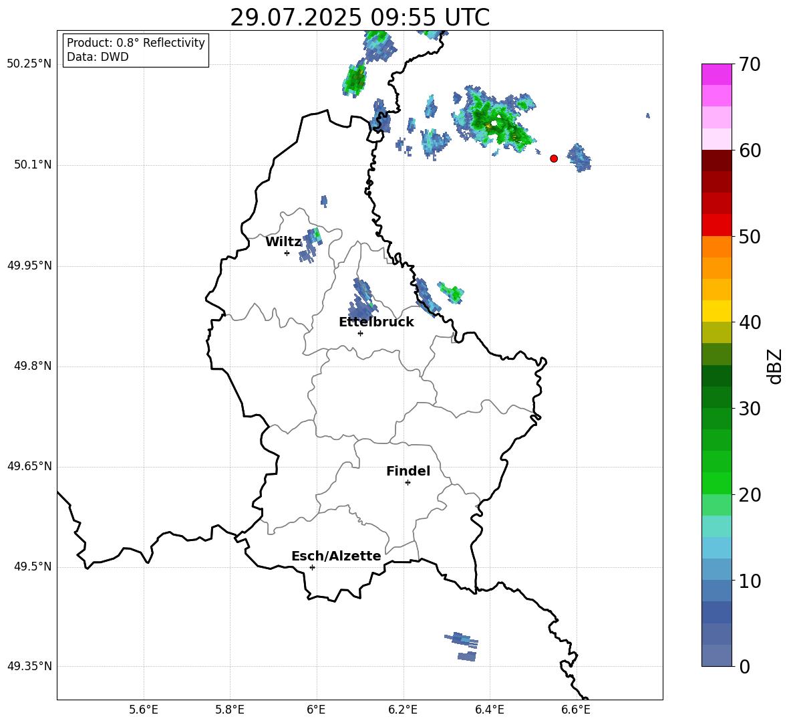Viewport: 791px width, 723px height.
Task: Click the dark maroon swatch below 60 dBZ
Action: [717, 161]
